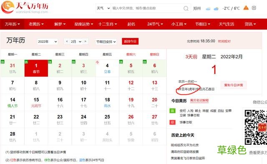This screenshot has width=267, height=164.
Task: Click the 农历一月初一 lunar date text
Action: coord(187,82)
